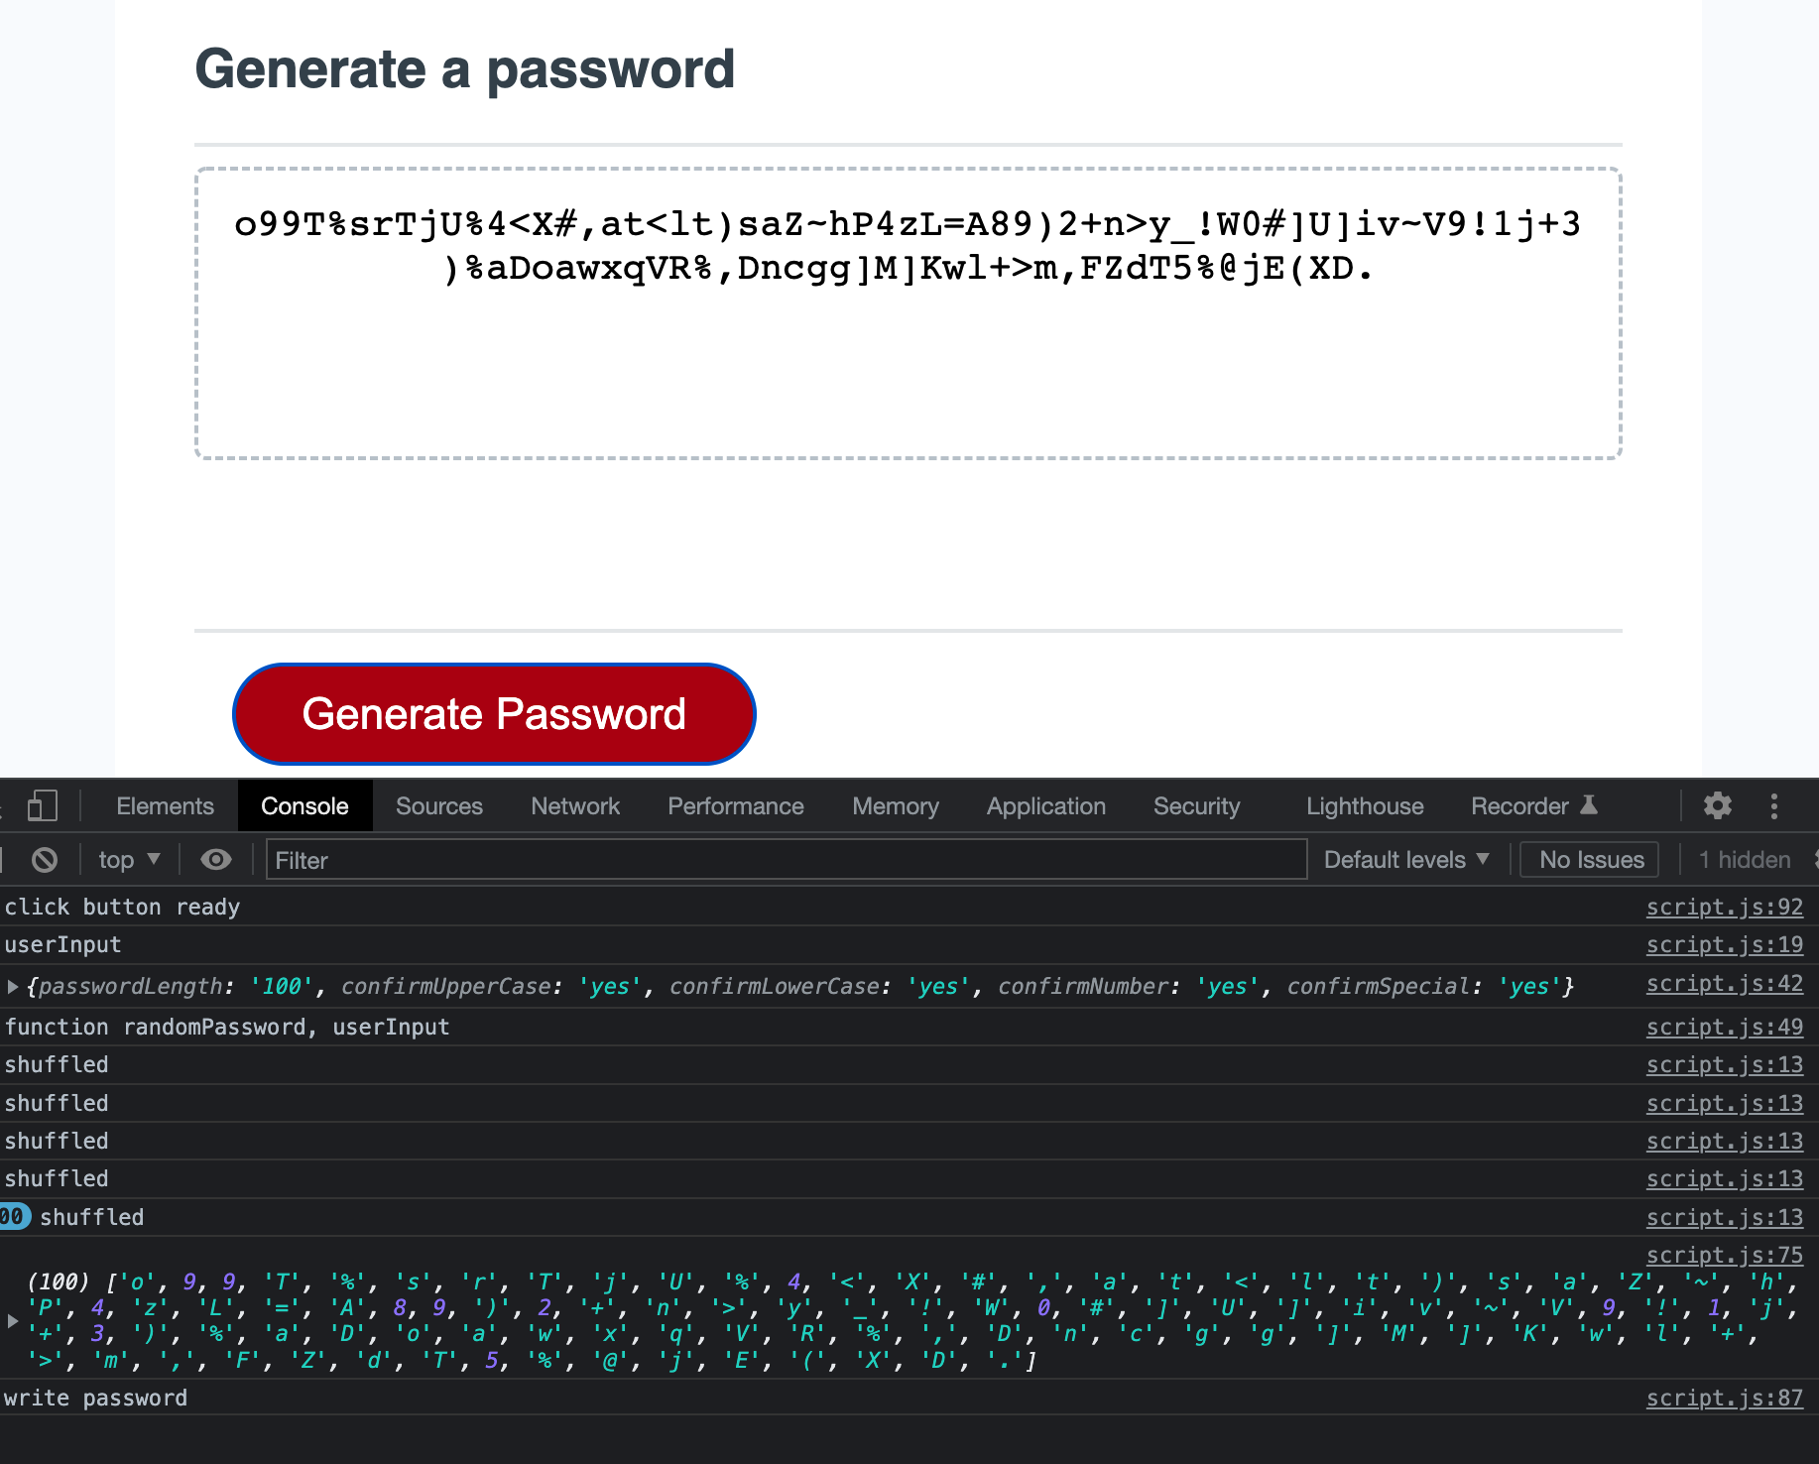Click the No Issues button
The height and width of the screenshot is (1464, 1819).
1588,859
